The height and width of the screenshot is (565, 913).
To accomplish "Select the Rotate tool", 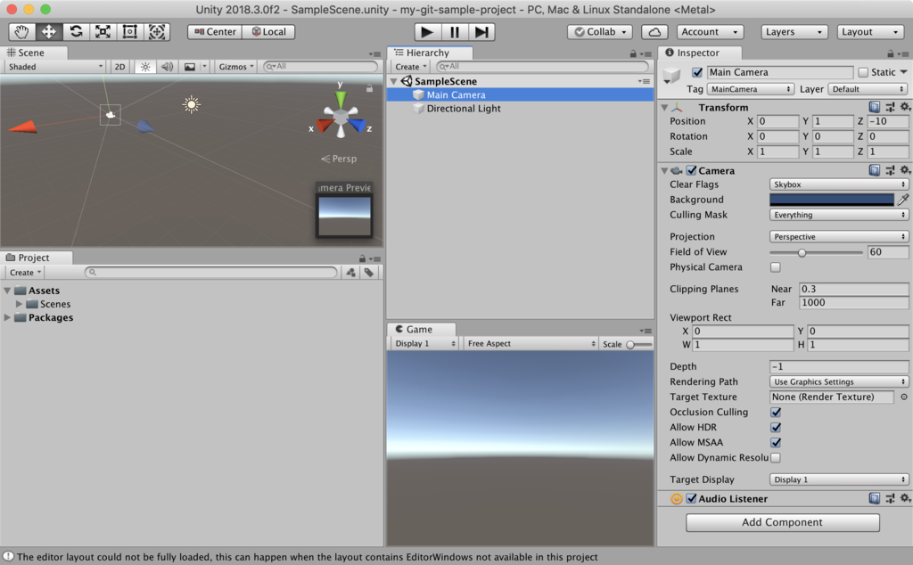I will point(76,31).
